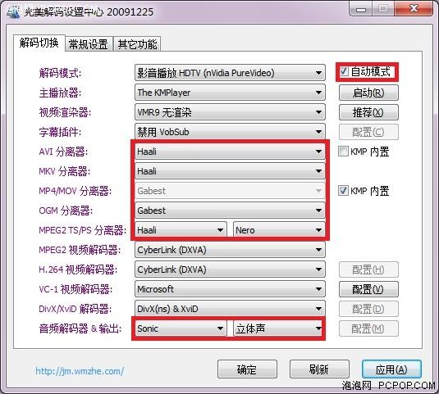Click the 刷新 button
The height and width of the screenshot is (394, 439).
point(319,369)
